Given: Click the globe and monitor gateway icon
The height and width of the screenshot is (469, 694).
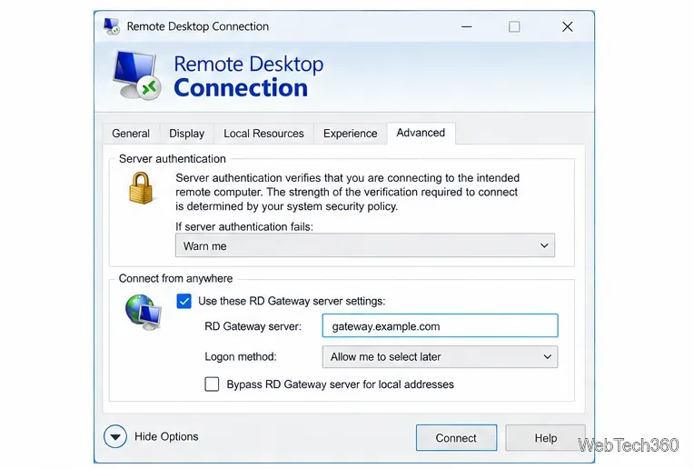Looking at the screenshot, I should pyautogui.click(x=144, y=313).
